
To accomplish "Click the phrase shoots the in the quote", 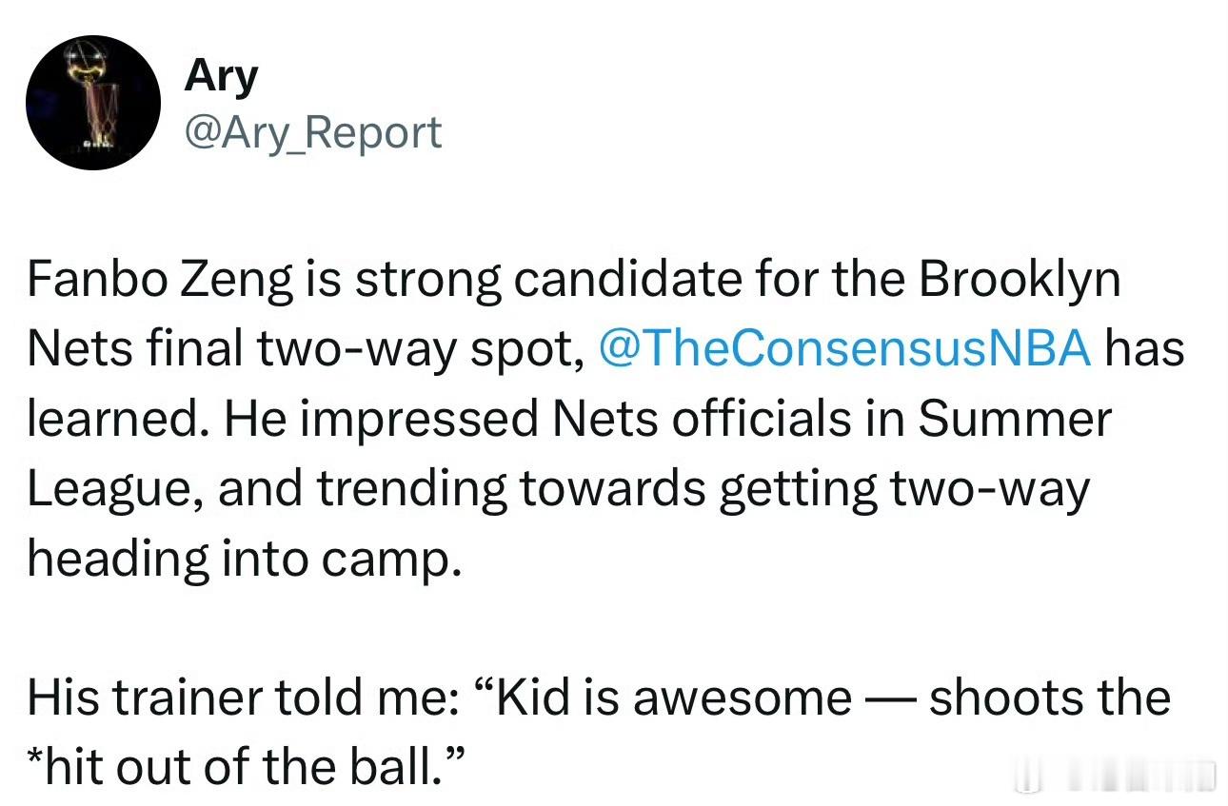I will click(x=1050, y=698).
